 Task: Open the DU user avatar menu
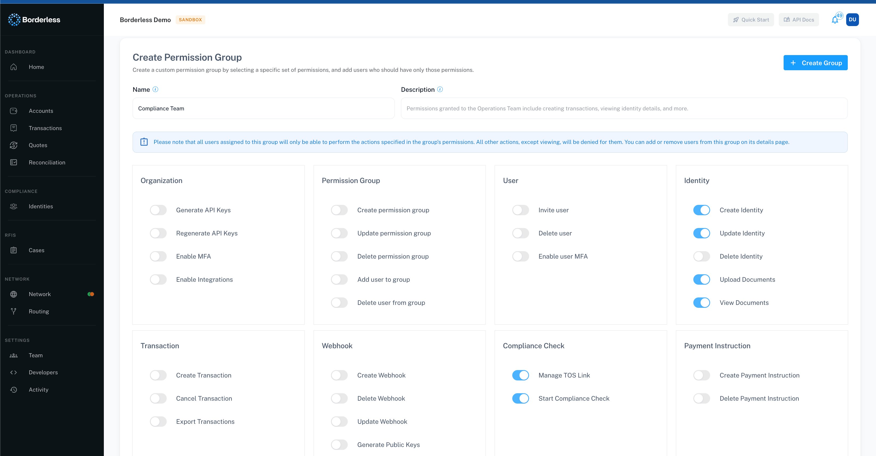(x=852, y=20)
